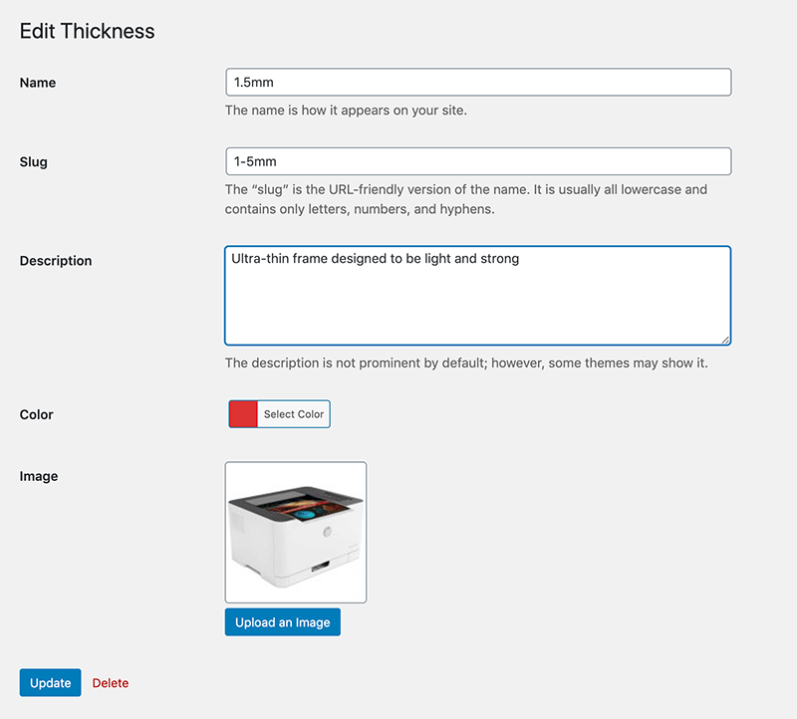Image resolution: width=797 pixels, height=719 pixels.
Task: Click the Name input field
Action: point(478,83)
